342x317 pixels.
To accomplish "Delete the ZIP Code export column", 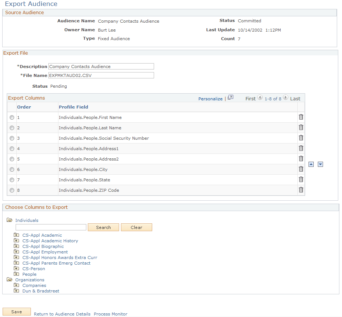I will pyautogui.click(x=301, y=190).
